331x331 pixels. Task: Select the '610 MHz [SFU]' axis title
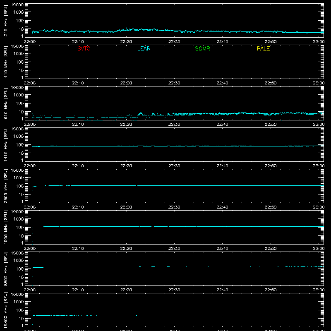(5, 103)
